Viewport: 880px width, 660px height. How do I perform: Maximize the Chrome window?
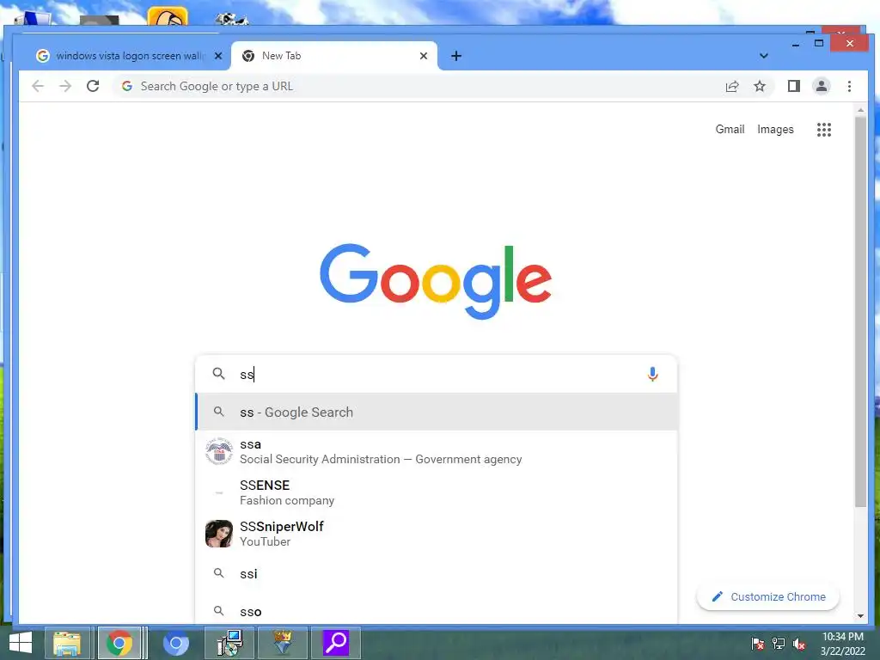(819, 43)
